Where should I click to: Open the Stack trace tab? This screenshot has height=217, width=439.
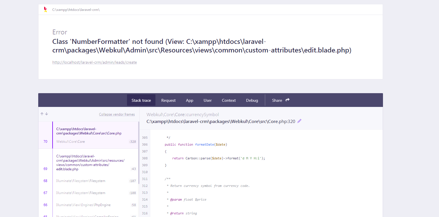pyautogui.click(x=141, y=100)
